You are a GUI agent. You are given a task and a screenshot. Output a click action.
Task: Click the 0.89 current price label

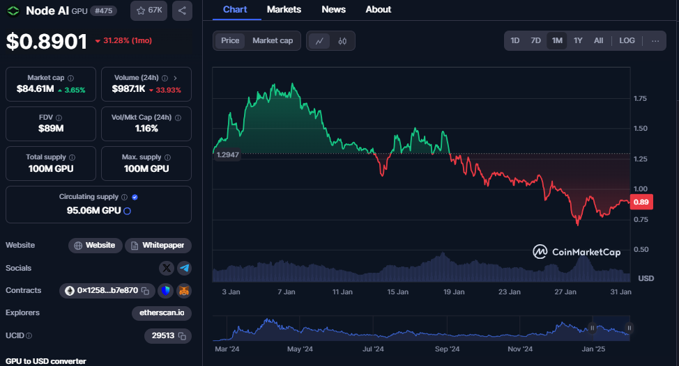(641, 202)
